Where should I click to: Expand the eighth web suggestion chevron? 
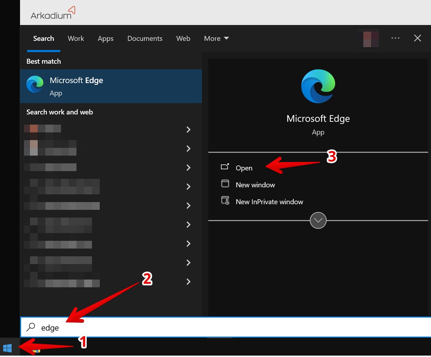(x=189, y=263)
